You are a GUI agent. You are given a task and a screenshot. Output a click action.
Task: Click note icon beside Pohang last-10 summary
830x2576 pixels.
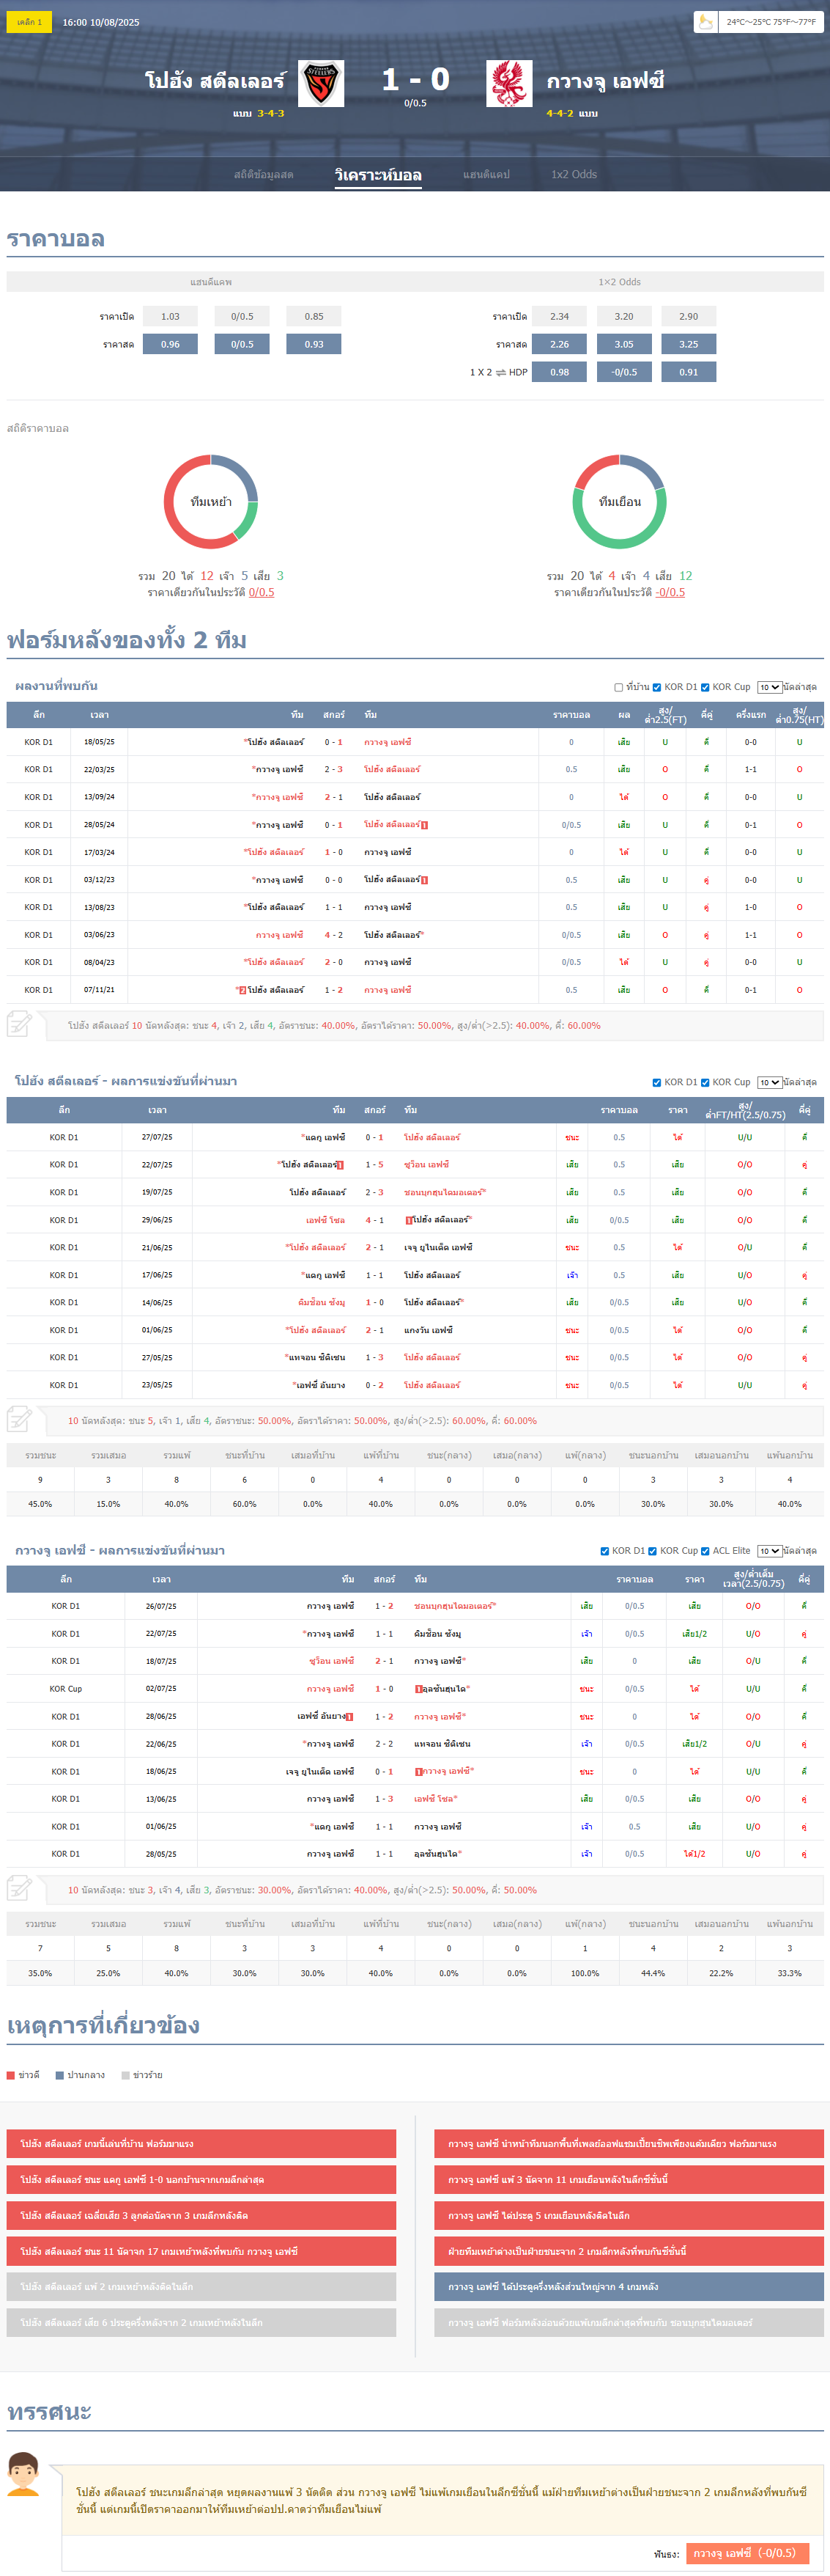[20, 1419]
